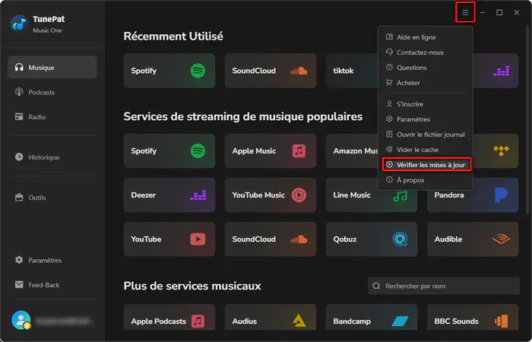Screen dimensions: 532x342
Task: Select Musique in the sidebar
Action: (x=52, y=68)
